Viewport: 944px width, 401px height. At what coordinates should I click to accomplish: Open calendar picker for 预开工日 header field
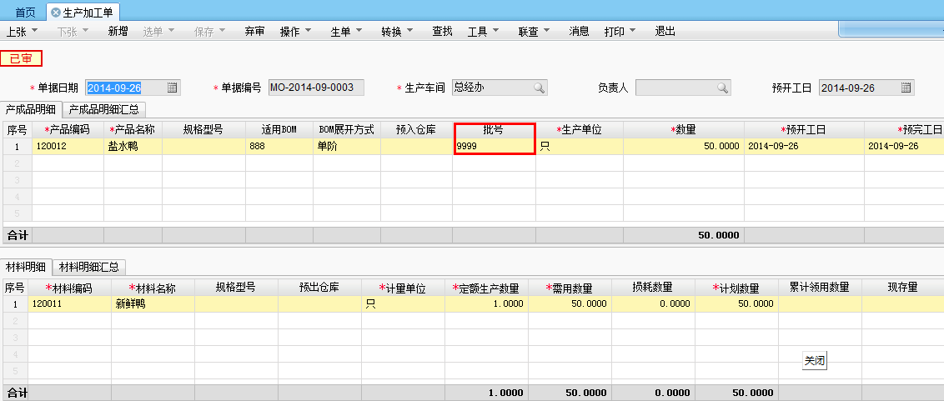(906, 88)
